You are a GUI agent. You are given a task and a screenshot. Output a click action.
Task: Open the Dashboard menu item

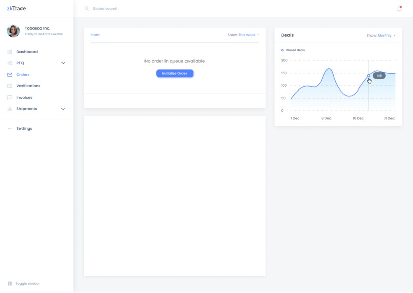pyautogui.click(x=27, y=52)
